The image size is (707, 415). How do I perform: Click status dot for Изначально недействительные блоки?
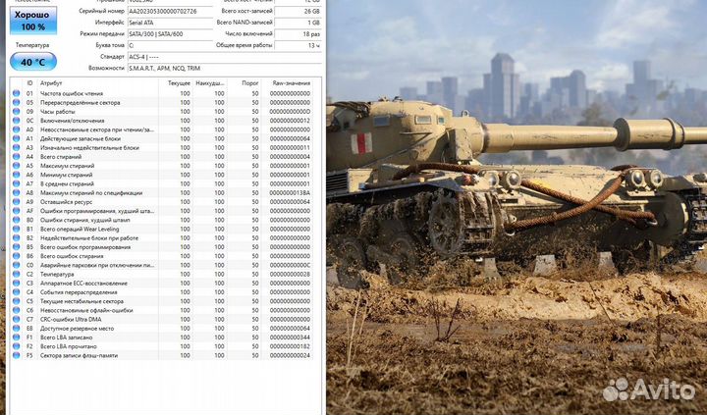click(17, 147)
